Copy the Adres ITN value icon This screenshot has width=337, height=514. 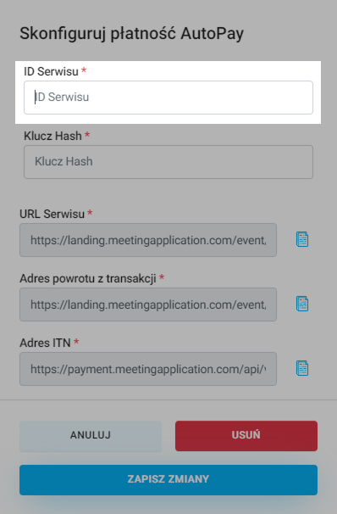(302, 368)
